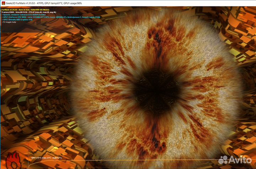The height and width of the screenshot is (169, 256).
Task: Click the GPU1 usage:98% title bar text
Action: pos(89,3)
